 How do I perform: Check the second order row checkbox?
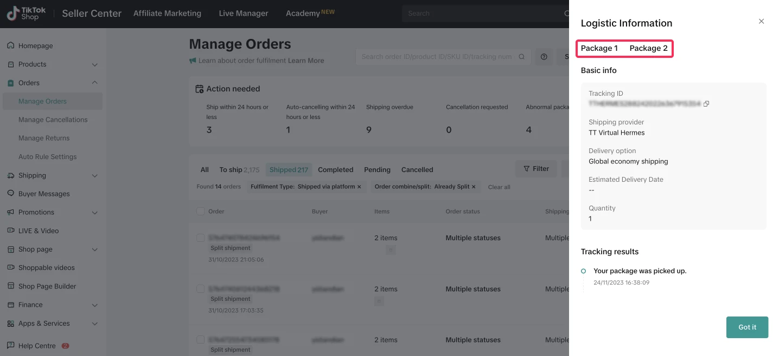[201, 289]
